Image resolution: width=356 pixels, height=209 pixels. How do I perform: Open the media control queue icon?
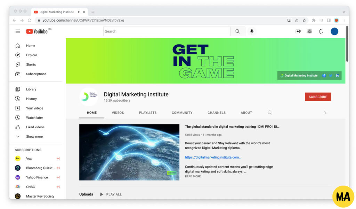(321, 20)
